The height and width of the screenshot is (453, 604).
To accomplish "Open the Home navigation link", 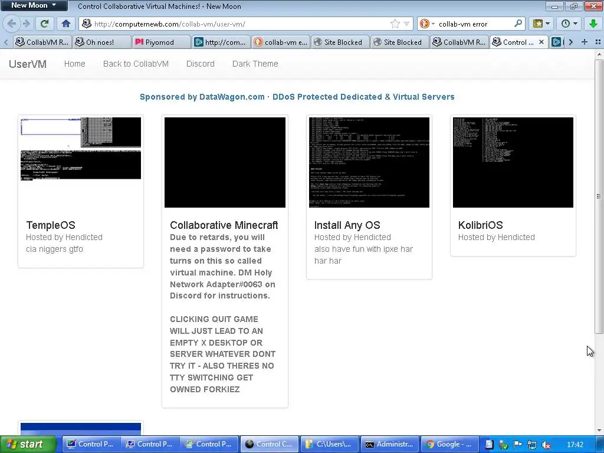I will [75, 64].
